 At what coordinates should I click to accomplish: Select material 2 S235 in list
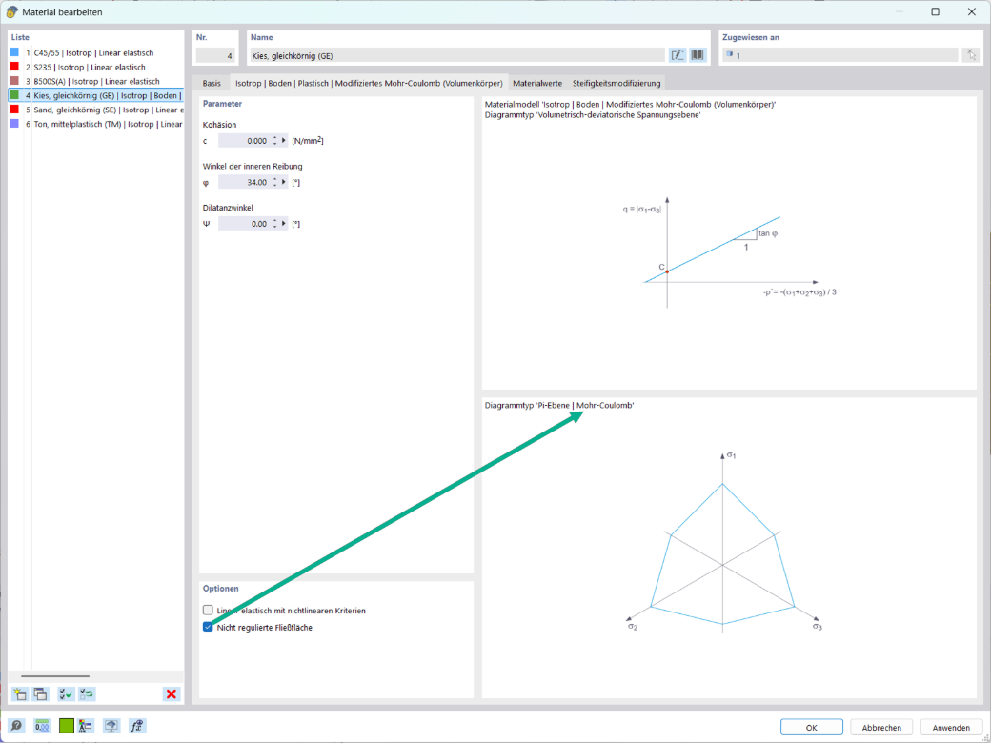[x=96, y=67]
